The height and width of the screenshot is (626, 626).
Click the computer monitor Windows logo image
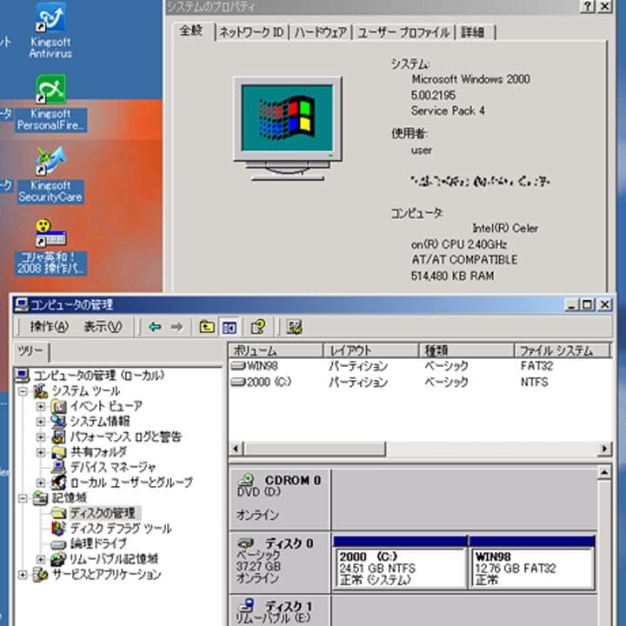click(x=288, y=128)
